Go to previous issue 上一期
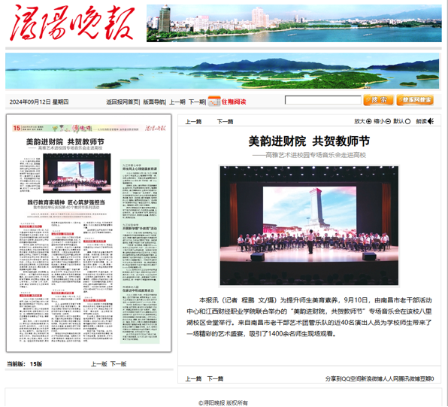This screenshot has height=407, width=448. click(x=177, y=102)
